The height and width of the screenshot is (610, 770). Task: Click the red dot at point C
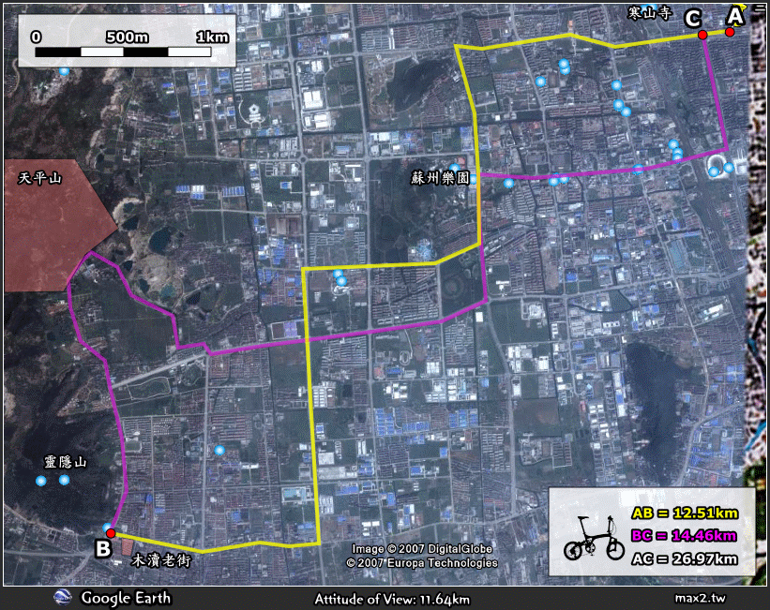[x=702, y=35]
